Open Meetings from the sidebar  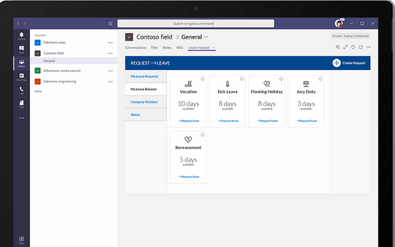click(x=22, y=77)
